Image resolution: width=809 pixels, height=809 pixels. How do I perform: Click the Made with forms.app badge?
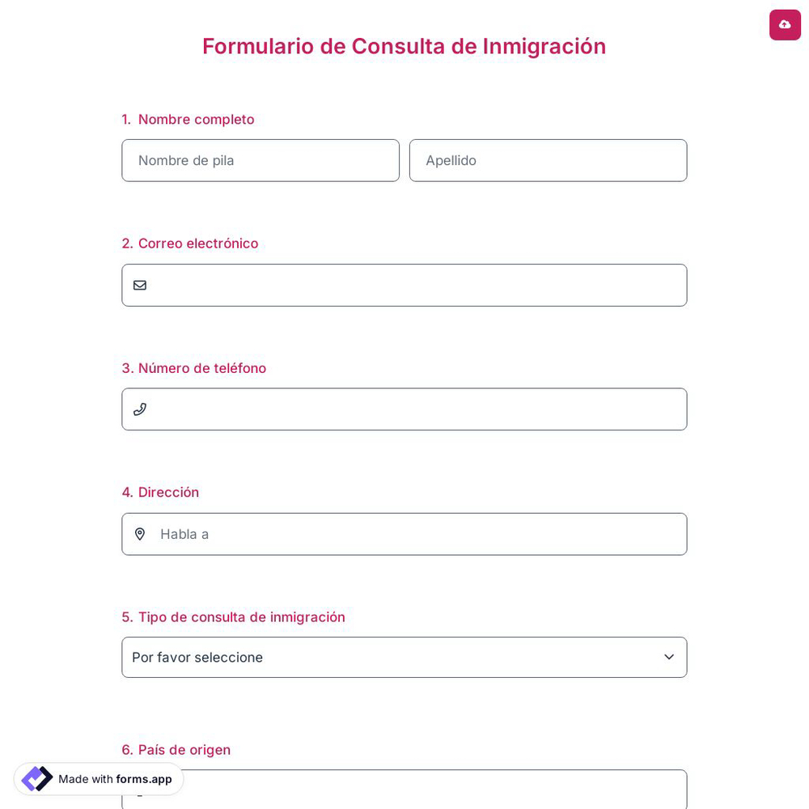pos(99,779)
